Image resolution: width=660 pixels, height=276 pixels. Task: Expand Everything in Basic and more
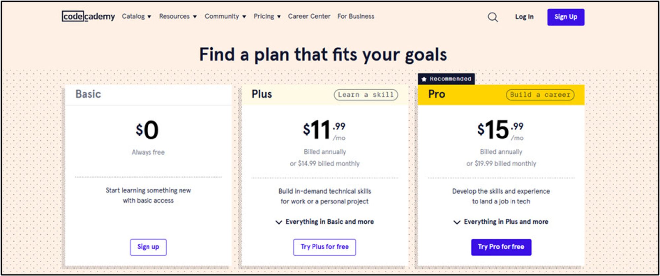(325, 222)
